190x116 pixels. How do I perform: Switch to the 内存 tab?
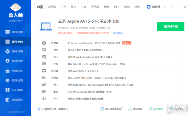click(63, 7)
